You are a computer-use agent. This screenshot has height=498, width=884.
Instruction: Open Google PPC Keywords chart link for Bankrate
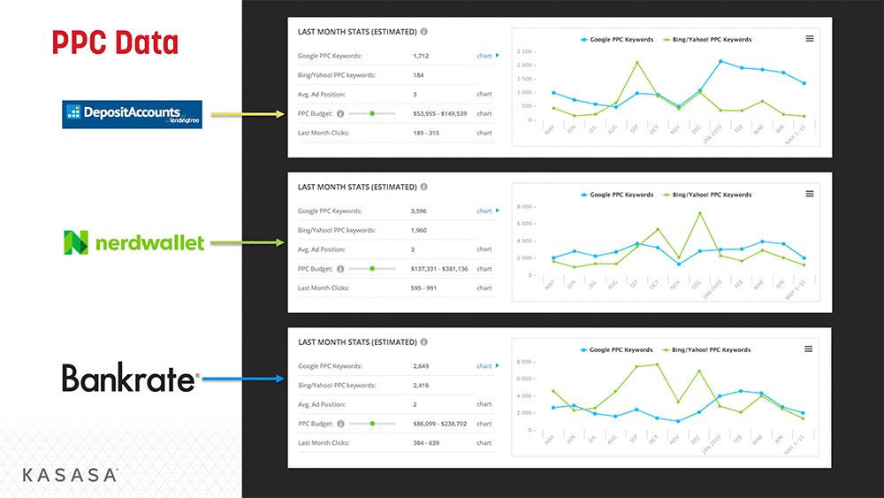(x=488, y=366)
